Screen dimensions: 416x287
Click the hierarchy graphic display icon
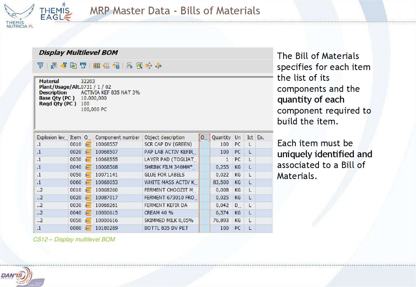tap(130, 66)
